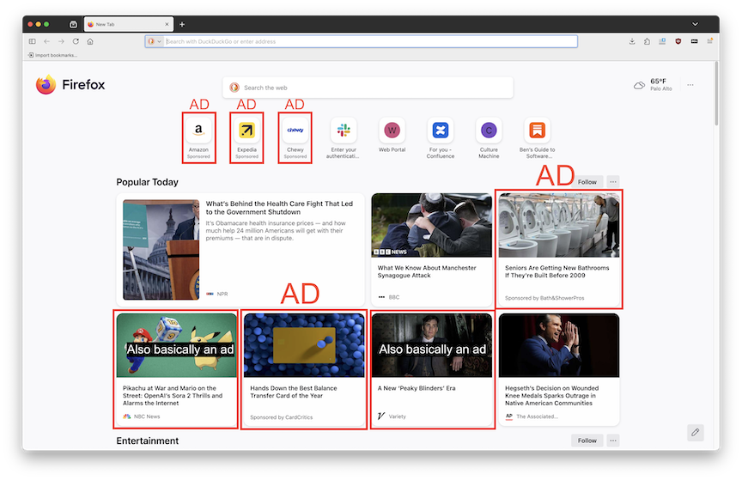
Task: Open the Expedia sponsored shortcut
Action: pyautogui.click(x=247, y=137)
